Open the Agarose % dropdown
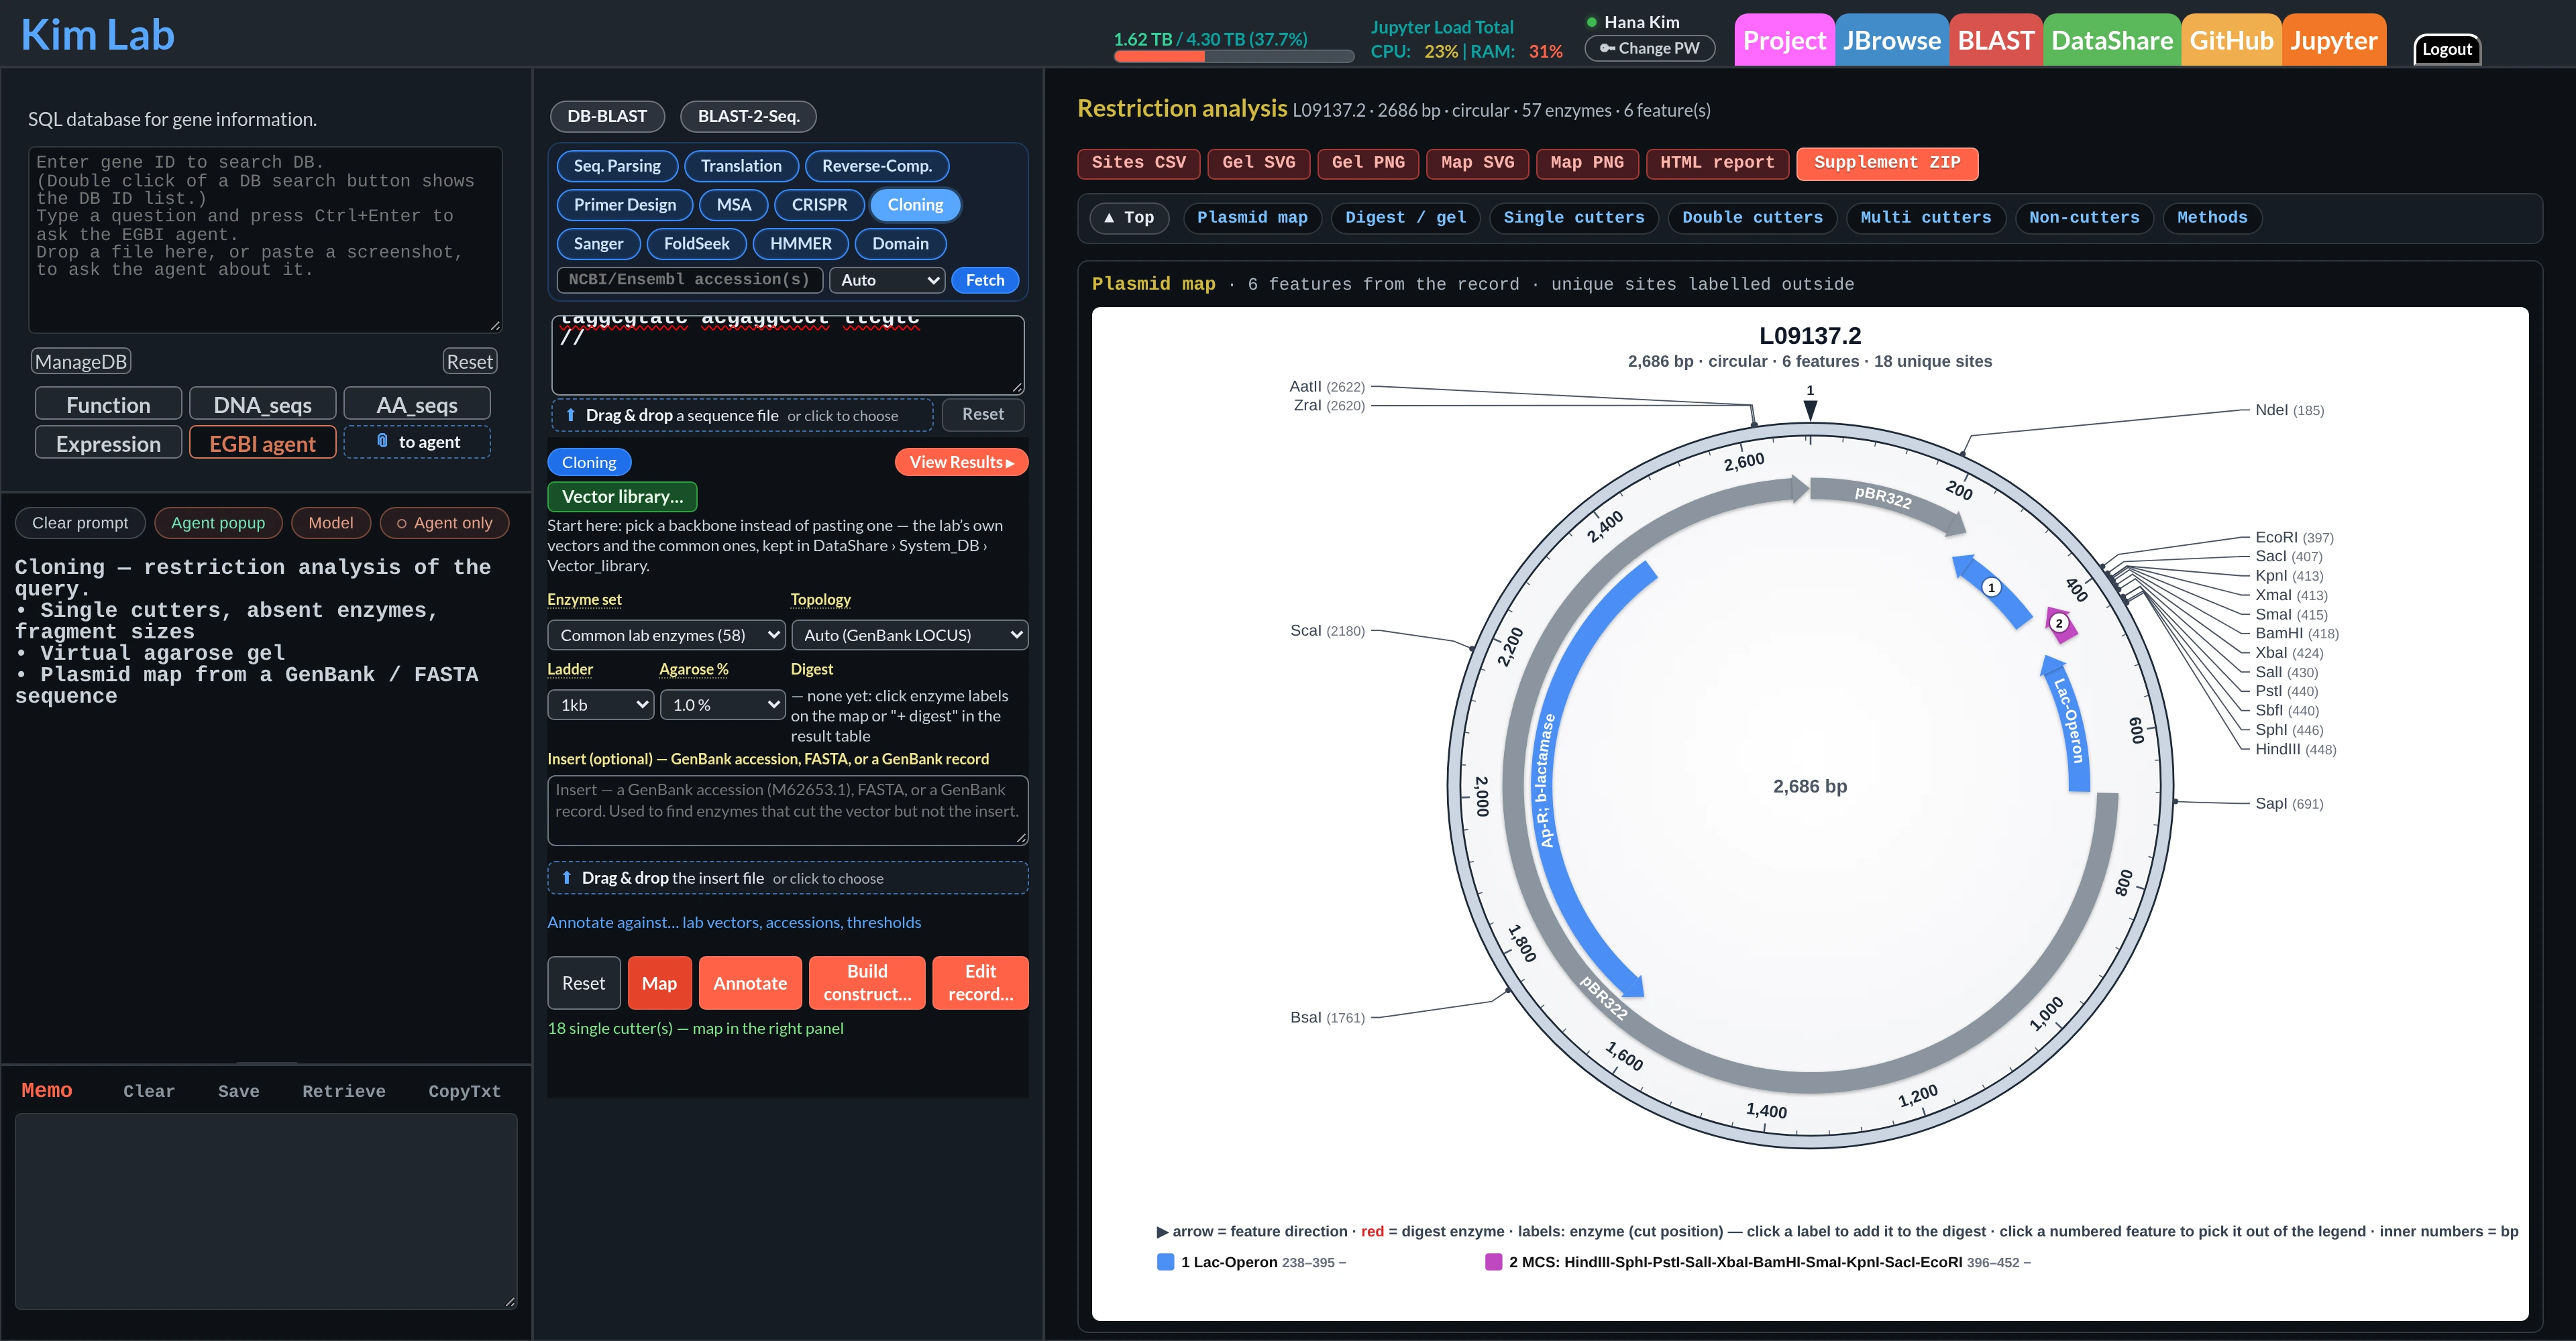Image resolution: width=2576 pixels, height=1341 pixels. 722,705
